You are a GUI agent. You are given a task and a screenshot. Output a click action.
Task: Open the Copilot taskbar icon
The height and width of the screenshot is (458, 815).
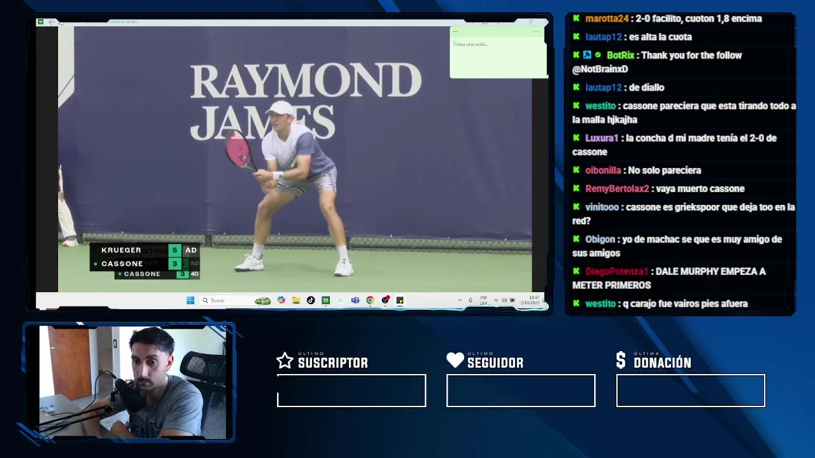coord(281,300)
